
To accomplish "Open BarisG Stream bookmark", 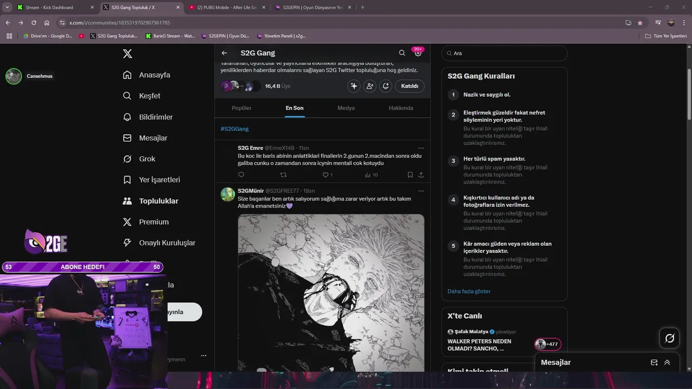I will coord(170,36).
